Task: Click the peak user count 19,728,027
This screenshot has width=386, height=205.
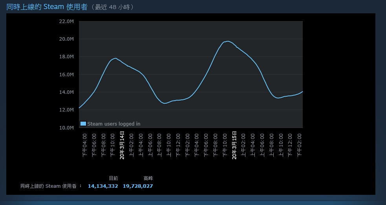Action: 138,186
